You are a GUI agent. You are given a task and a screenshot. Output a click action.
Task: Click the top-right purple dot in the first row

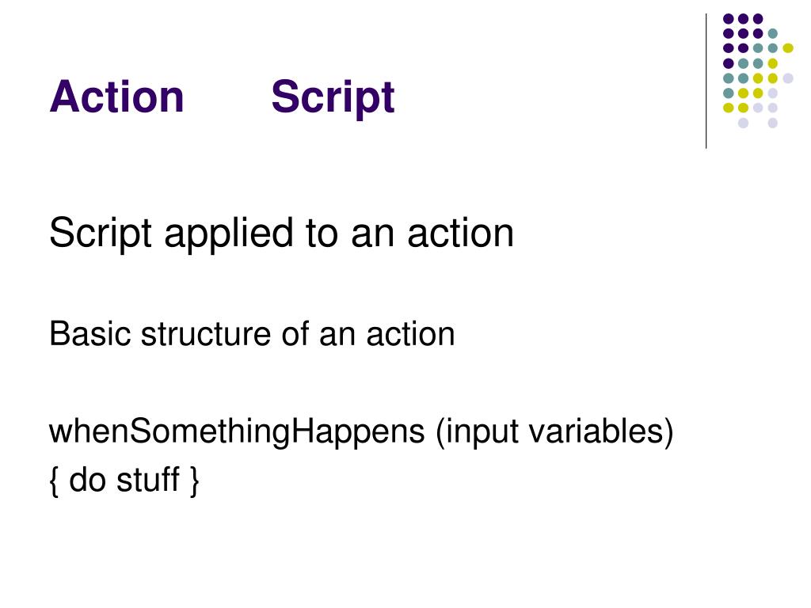[x=758, y=19]
